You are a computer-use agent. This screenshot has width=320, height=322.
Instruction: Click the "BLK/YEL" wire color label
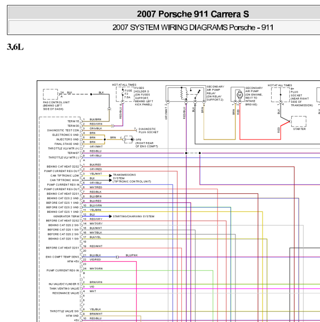click(x=95, y=237)
